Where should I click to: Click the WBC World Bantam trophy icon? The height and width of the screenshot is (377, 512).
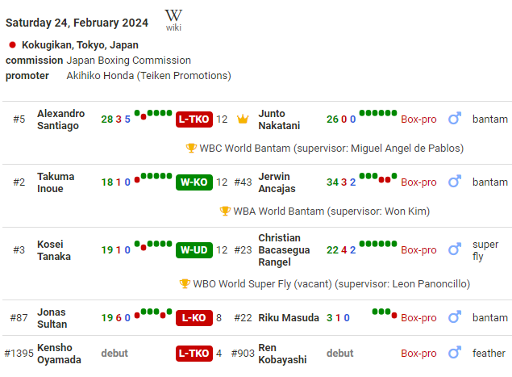[x=191, y=148]
